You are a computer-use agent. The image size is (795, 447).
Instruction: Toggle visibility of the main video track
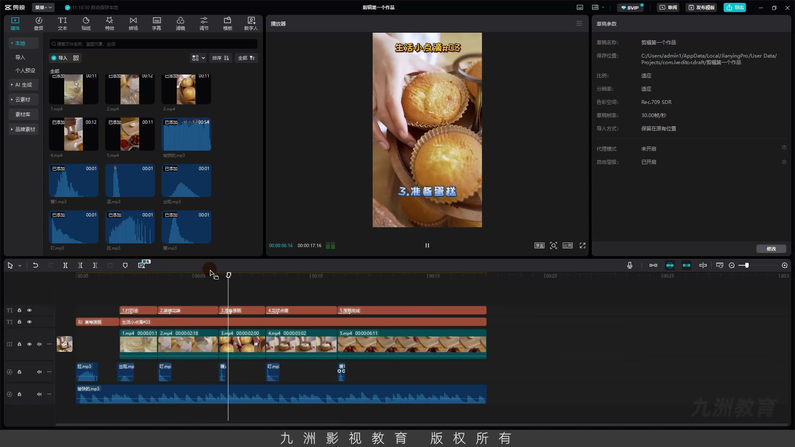coord(29,344)
